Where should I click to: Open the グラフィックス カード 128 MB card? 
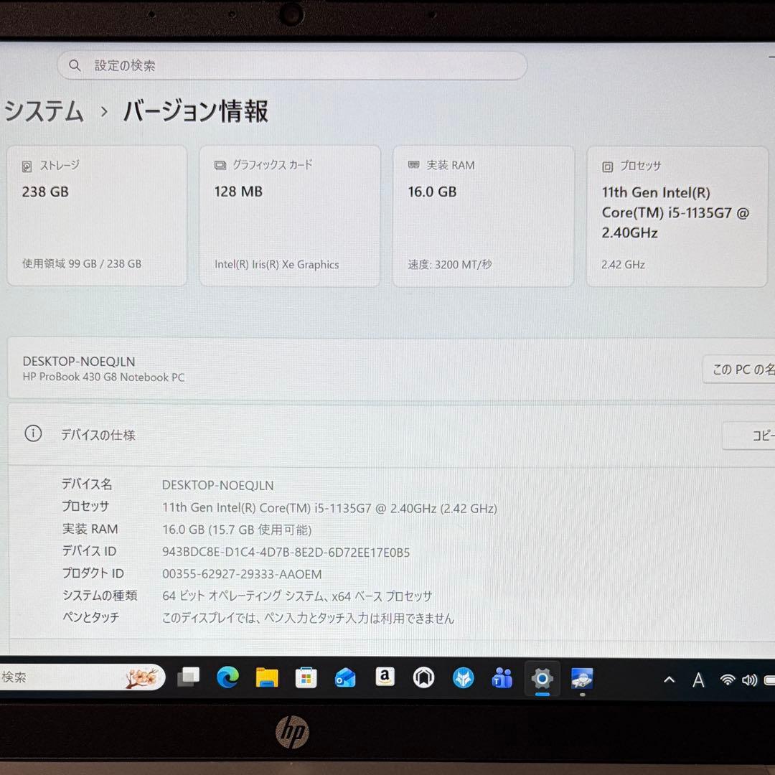coord(290,215)
